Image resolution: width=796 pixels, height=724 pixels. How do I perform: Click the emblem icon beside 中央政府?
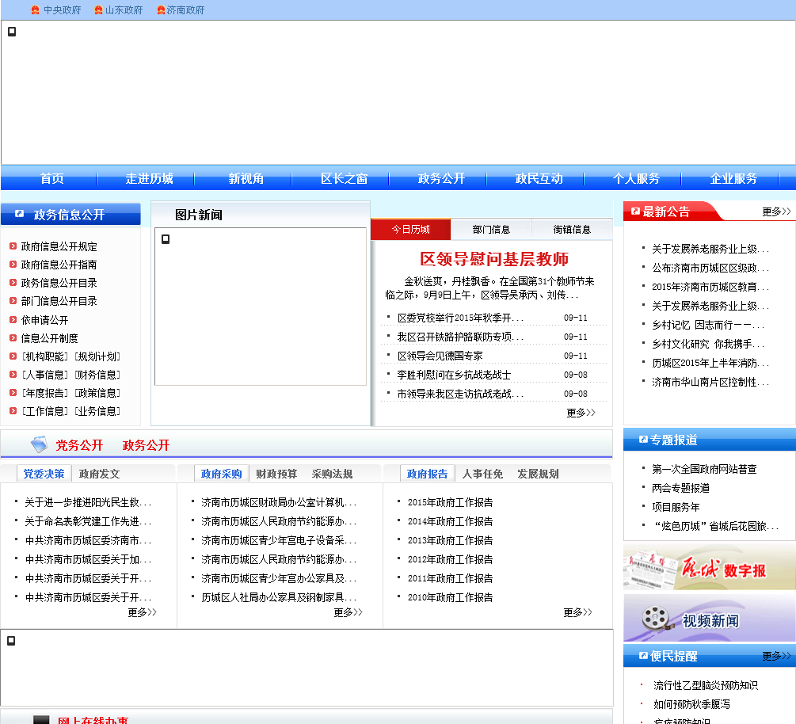[35, 10]
